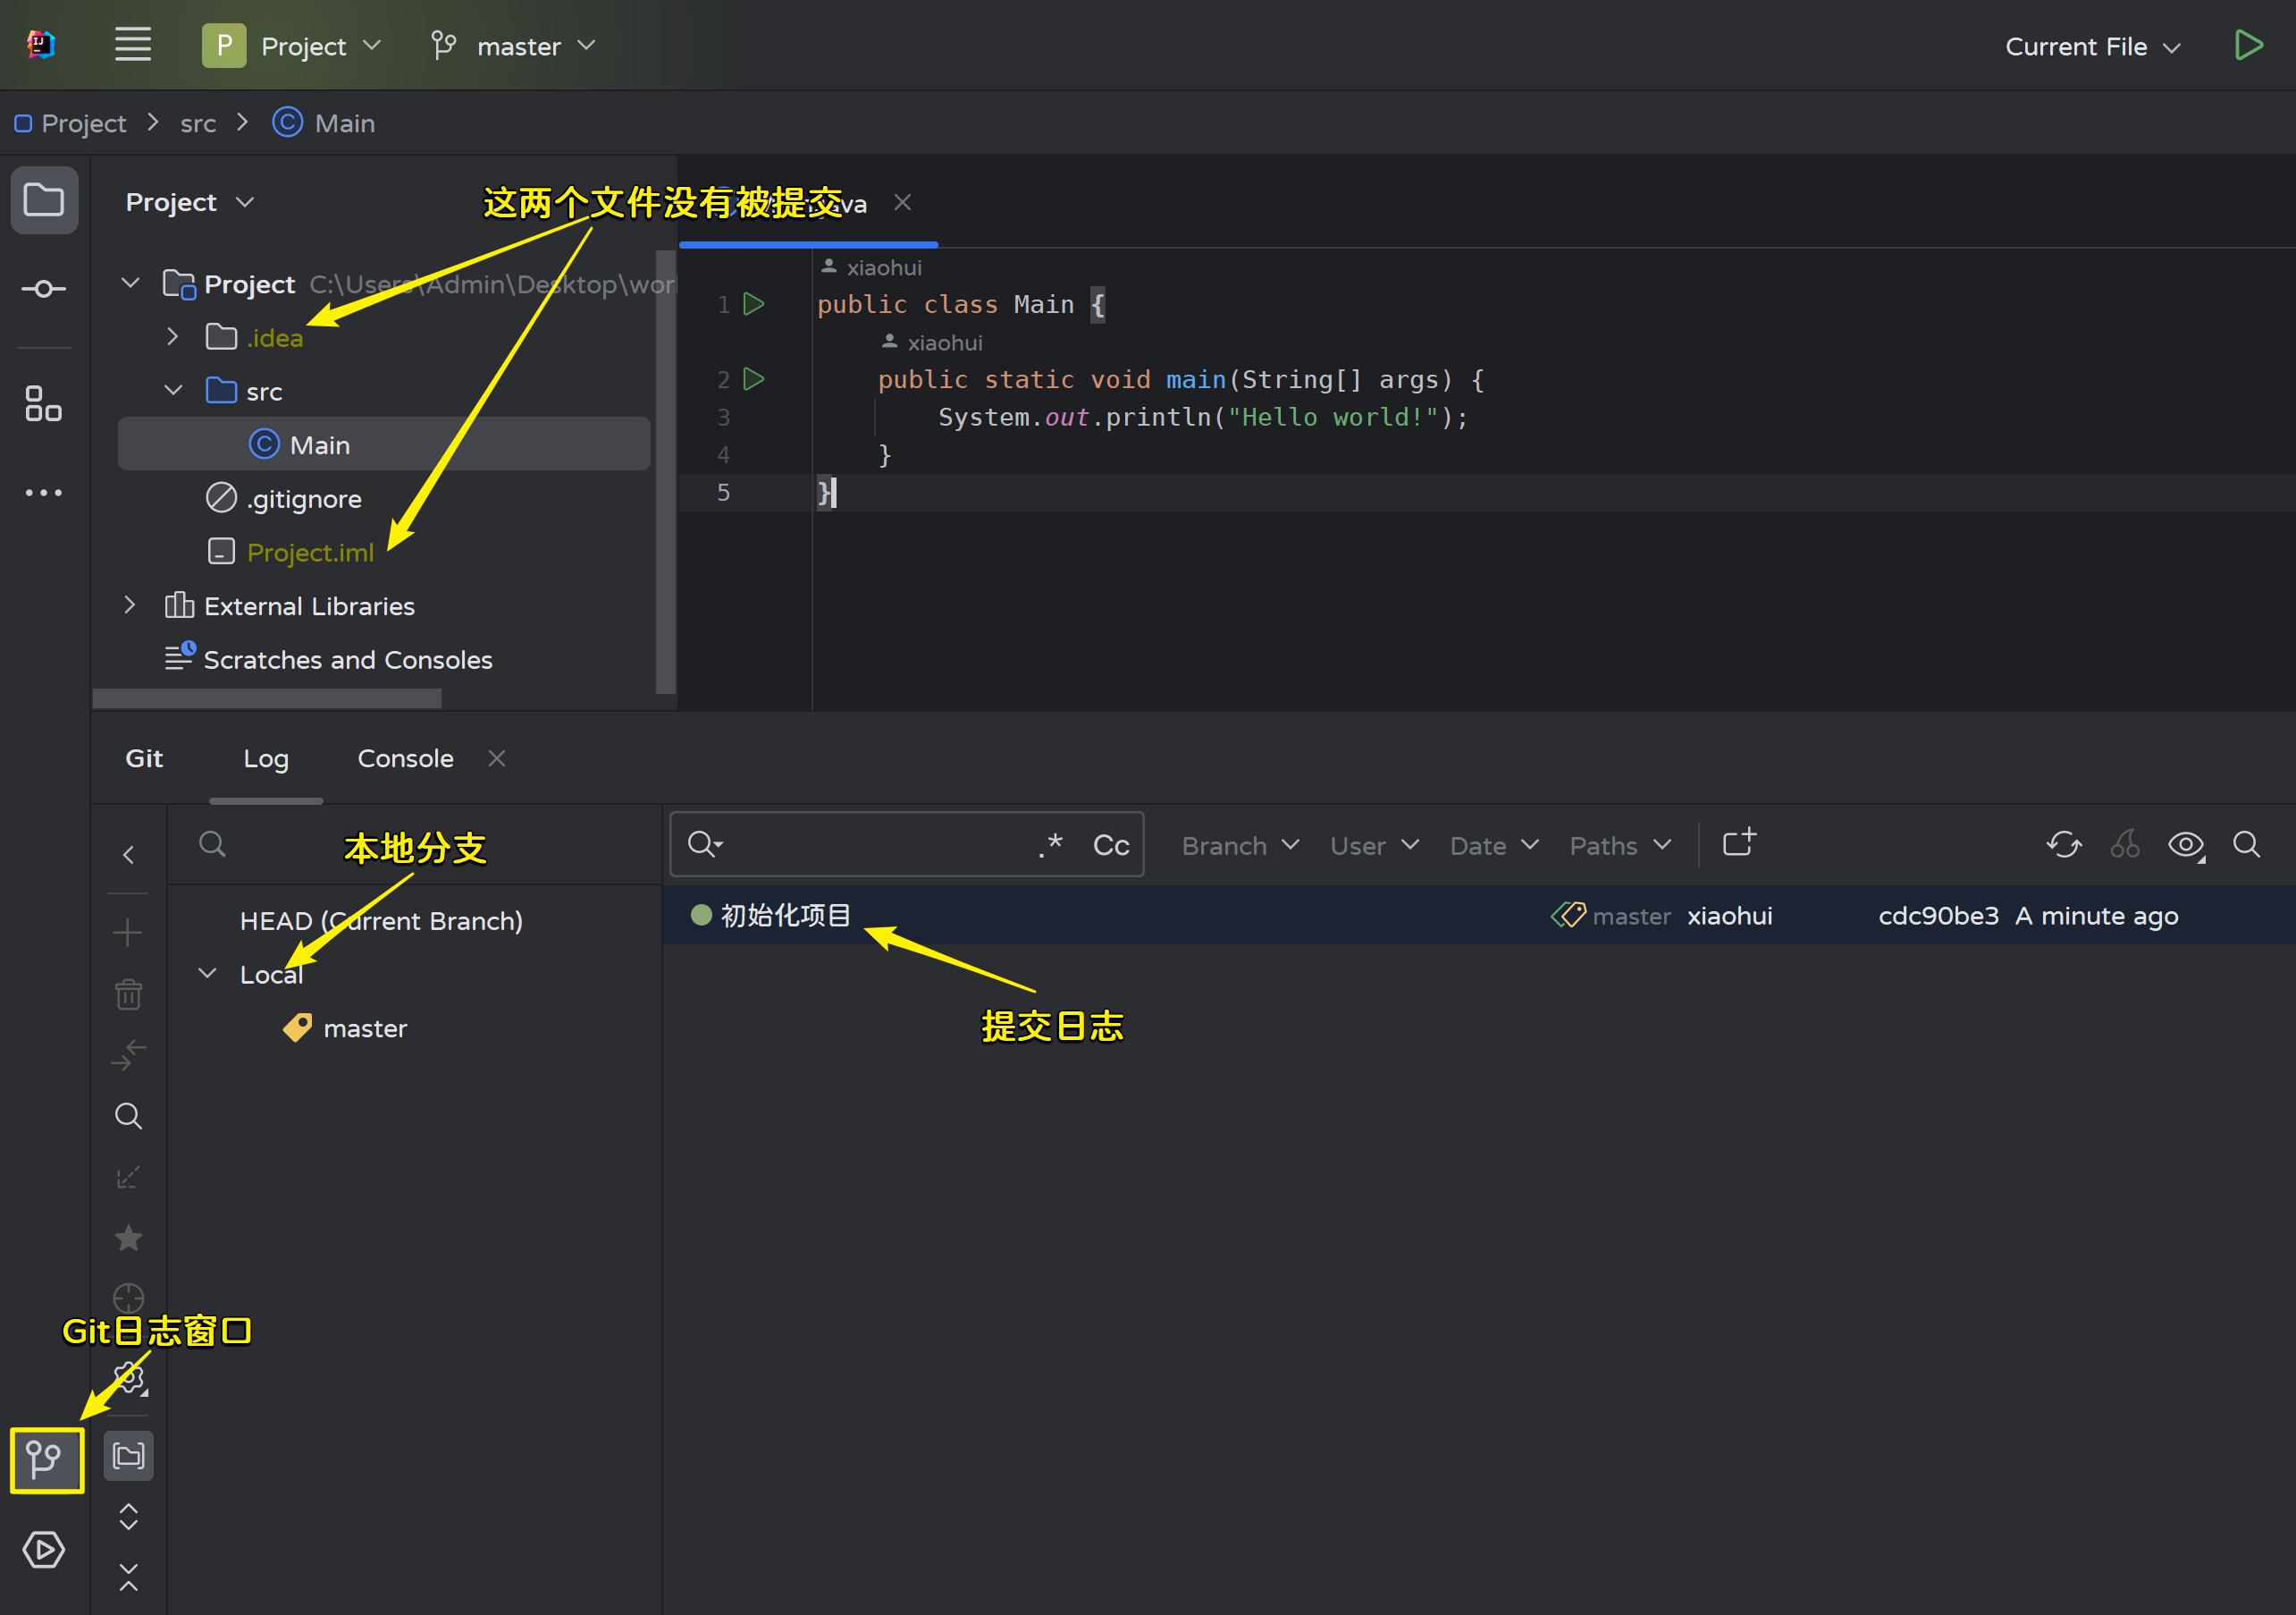Click the green Run button in the toolbar
The width and height of the screenshot is (2296, 1615).
(x=2248, y=46)
